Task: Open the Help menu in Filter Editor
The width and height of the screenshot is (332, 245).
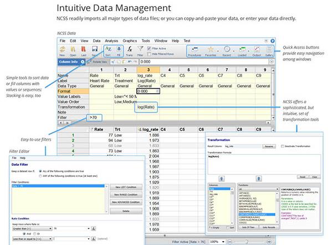Action: coord(22,158)
